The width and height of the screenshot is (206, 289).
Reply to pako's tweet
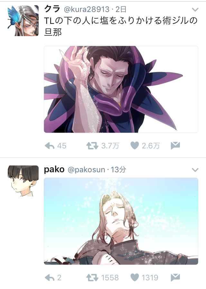(50, 278)
